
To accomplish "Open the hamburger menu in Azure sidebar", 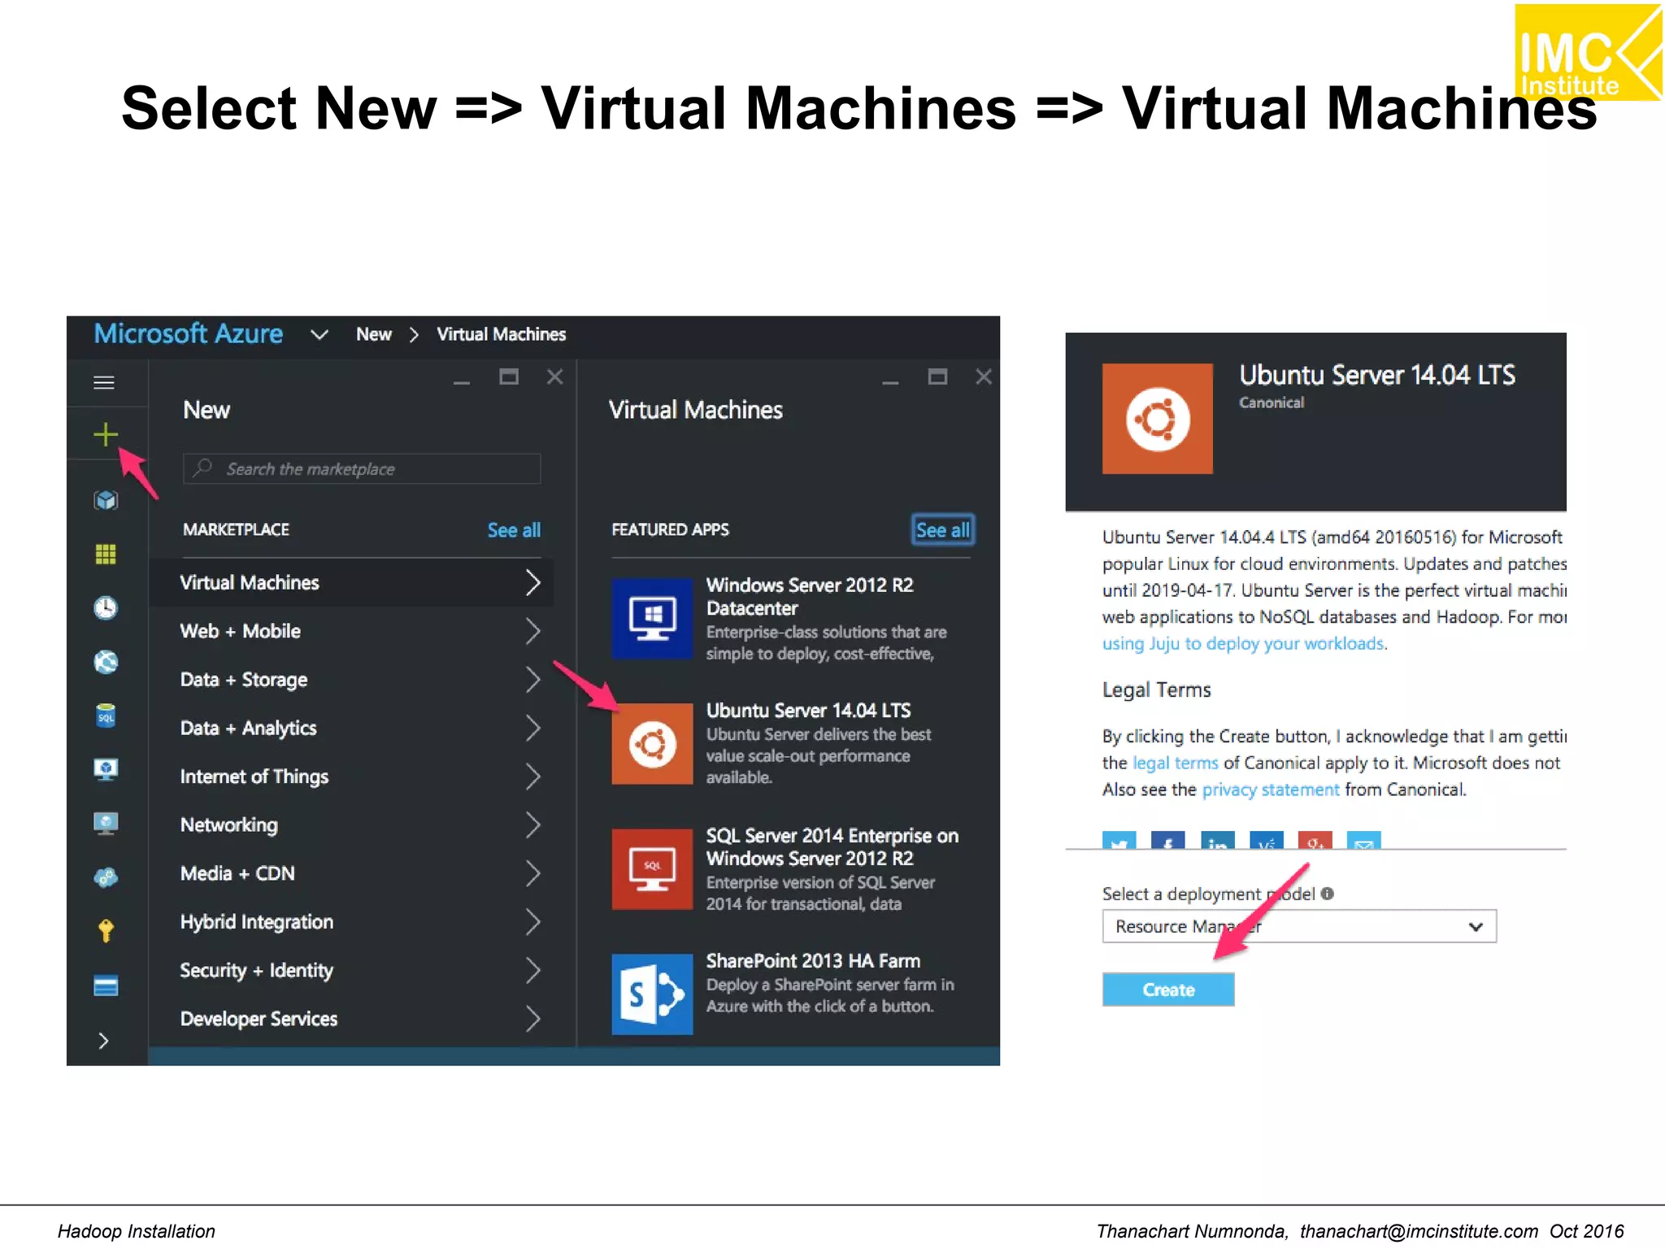I will pos(104,382).
